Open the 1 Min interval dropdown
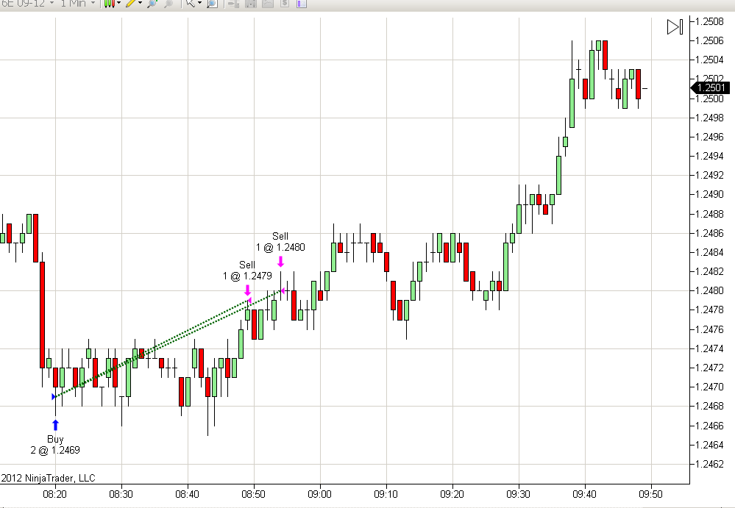The height and width of the screenshot is (508, 735). point(77,3)
